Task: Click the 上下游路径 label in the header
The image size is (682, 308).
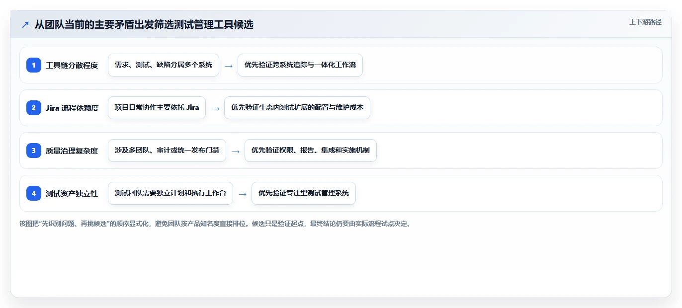Action: pos(645,22)
